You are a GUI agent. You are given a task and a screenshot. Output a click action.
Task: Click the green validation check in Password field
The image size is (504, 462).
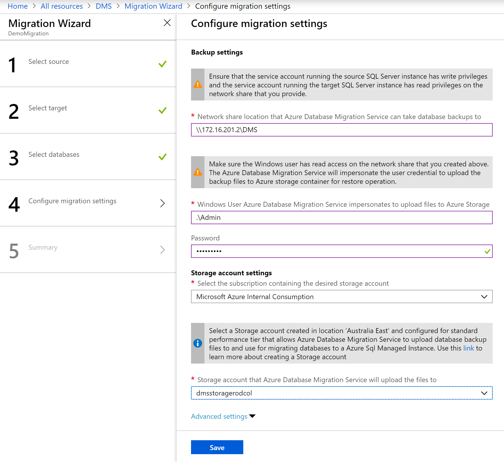487,251
